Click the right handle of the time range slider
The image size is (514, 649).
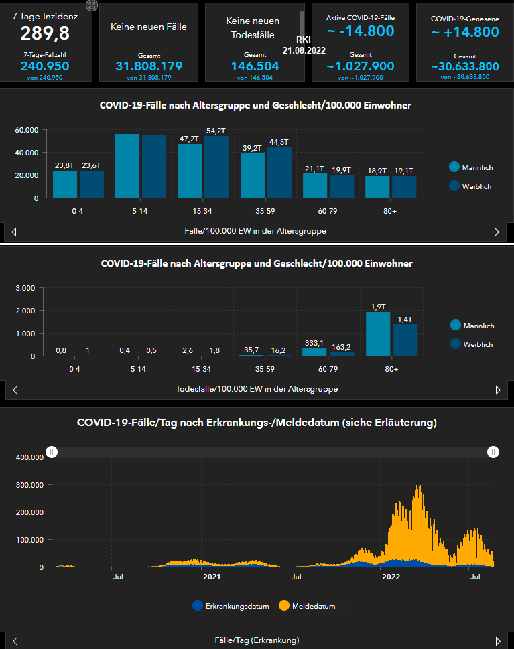click(494, 452)
